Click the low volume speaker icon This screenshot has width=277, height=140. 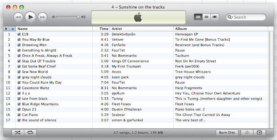54,17
